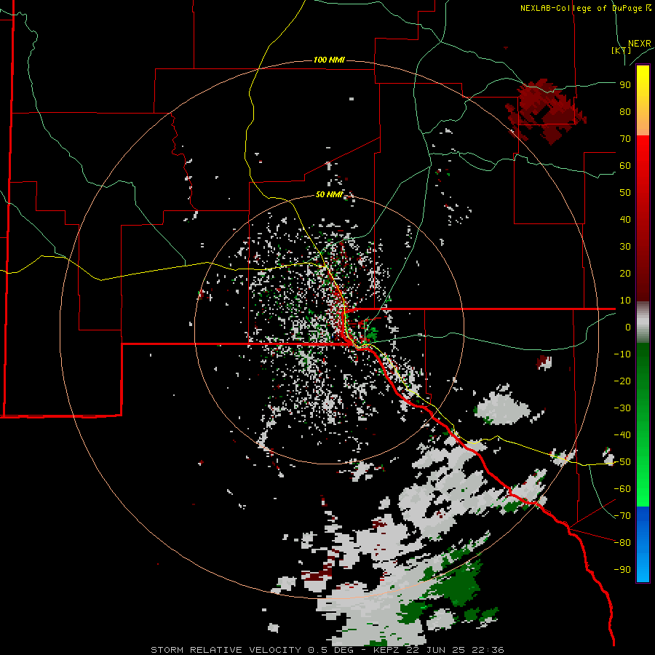This screenshot has width=655, height=655.
Task: Click the -20 scale value
Action: pyautogui.click(x=622, y=381)
